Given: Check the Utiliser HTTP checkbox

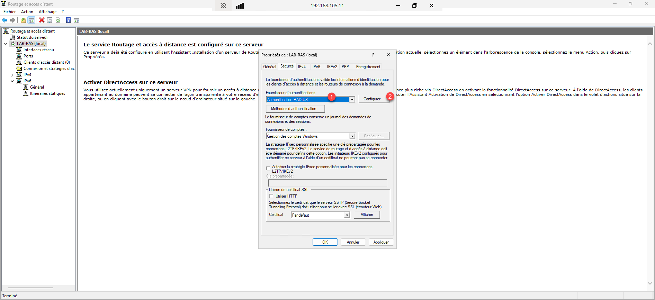Looking at the screenshot, I should tap(272, 196).
